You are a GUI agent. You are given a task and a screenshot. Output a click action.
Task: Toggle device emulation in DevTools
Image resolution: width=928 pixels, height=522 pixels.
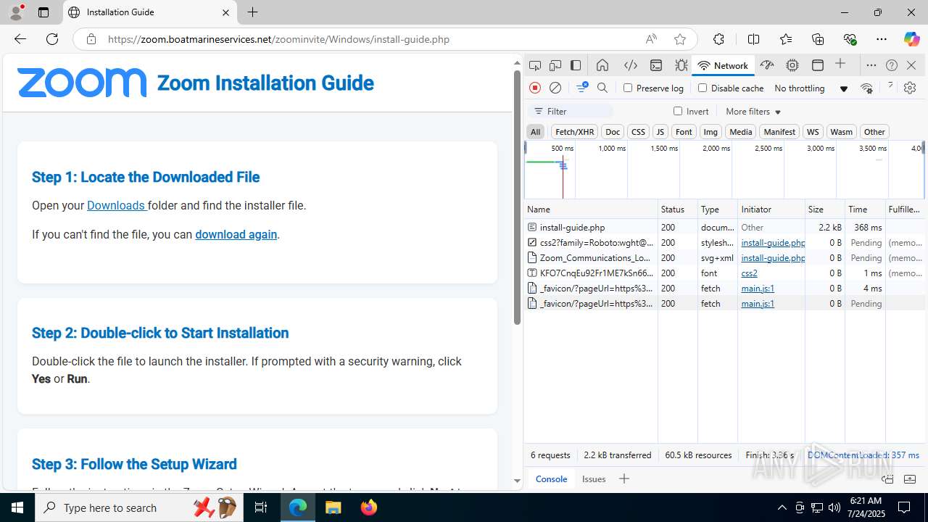pyautogui.click(x=555, y=65)
